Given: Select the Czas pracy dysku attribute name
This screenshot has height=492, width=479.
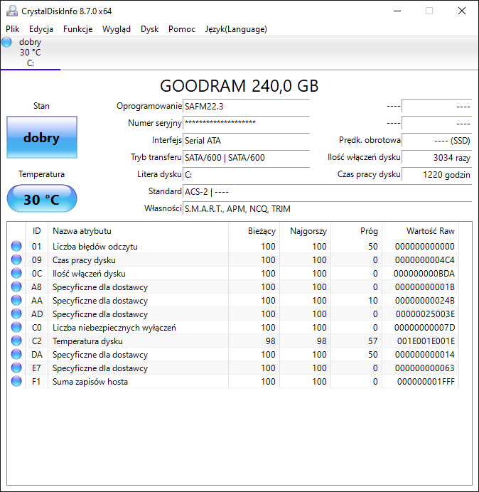Looking at the screenshot, I should pos(84,260).
